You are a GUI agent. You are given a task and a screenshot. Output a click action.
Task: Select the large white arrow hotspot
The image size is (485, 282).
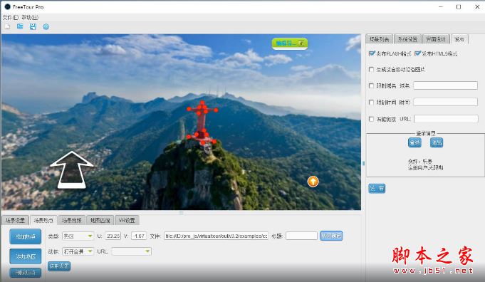click(x=72, y=169)
